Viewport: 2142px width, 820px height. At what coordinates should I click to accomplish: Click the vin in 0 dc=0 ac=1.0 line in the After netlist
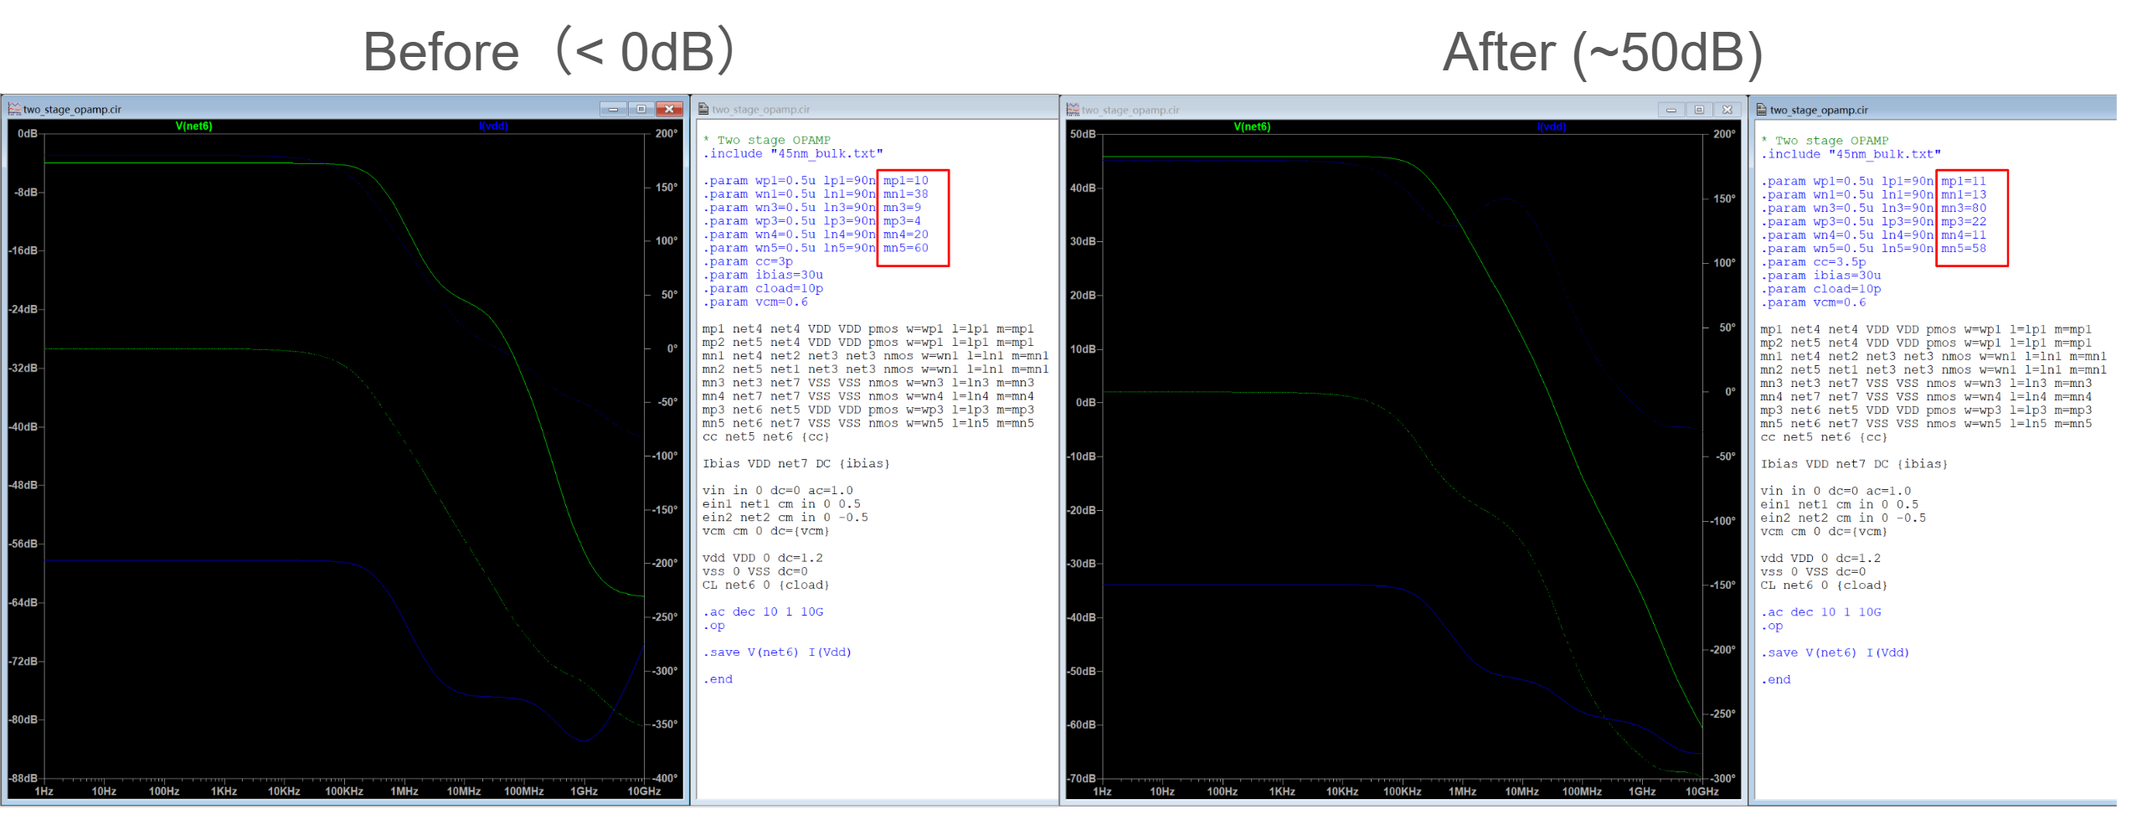click(1836, 492)
